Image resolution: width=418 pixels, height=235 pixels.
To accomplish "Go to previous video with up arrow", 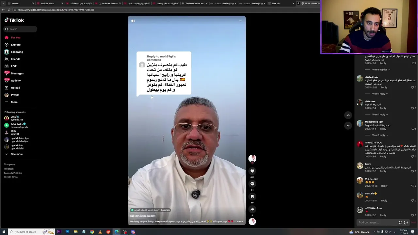I will pyautogui.click(x=348, y=115).
